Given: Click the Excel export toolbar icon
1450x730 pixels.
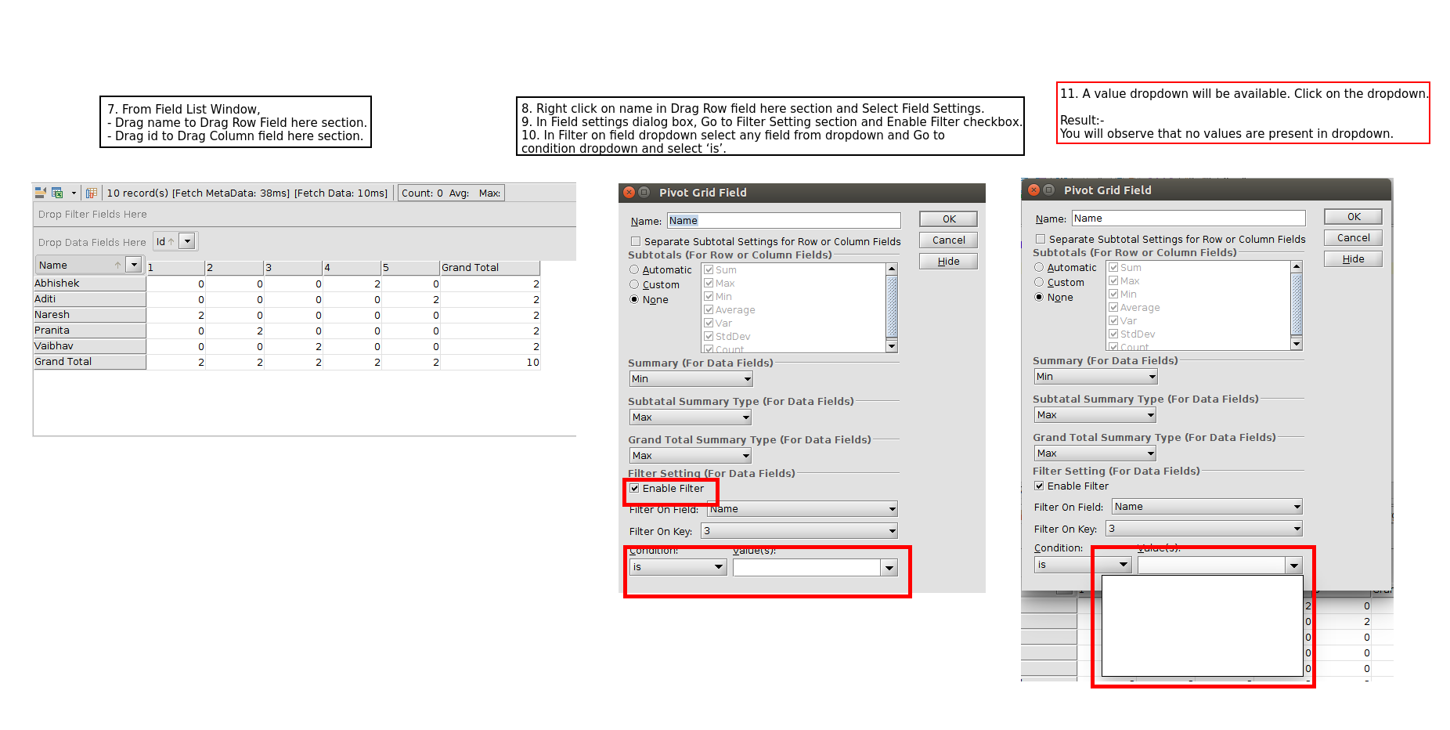Looking at the screenshot, I should click(x=57, y=193).
